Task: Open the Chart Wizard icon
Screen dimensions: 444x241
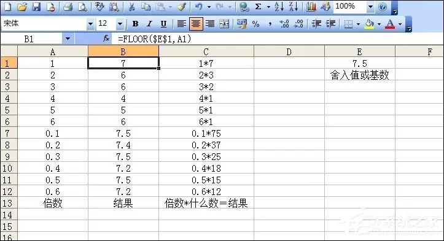Action: 311,7
